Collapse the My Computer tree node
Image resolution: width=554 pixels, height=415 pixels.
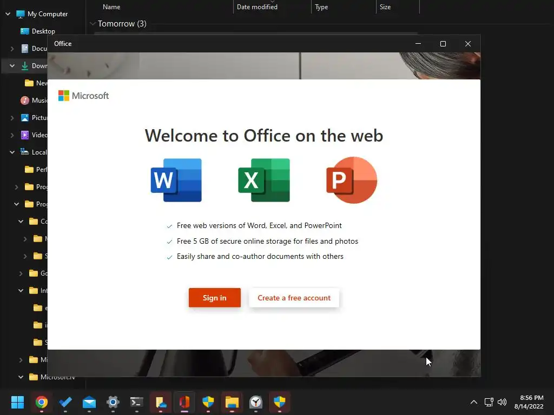8,14
